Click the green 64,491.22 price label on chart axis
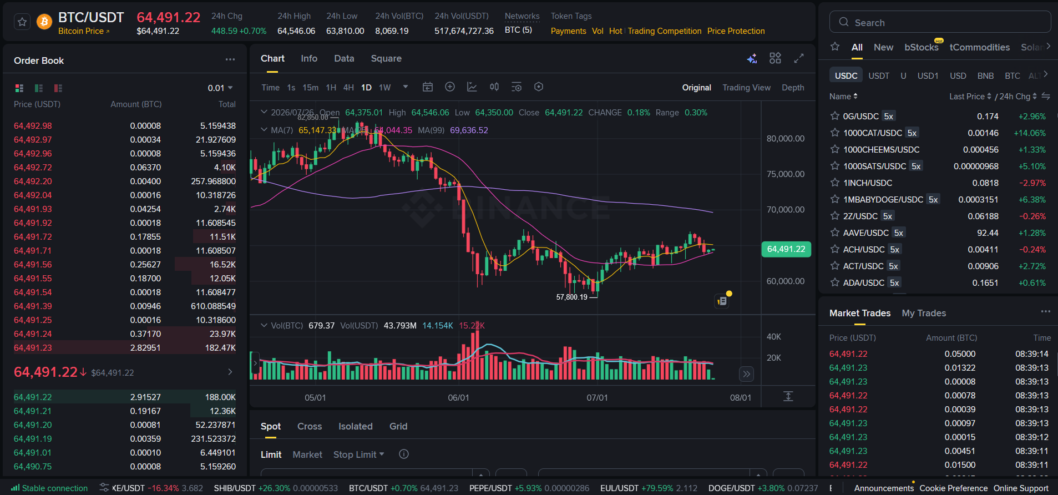1058x495 pixels. [x=786, y=249]
